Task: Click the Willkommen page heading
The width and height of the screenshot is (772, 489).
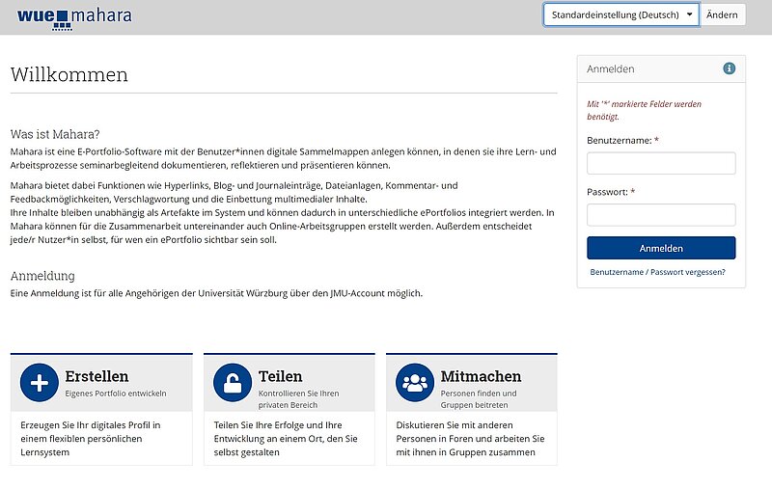Action: tap(69, 75)
